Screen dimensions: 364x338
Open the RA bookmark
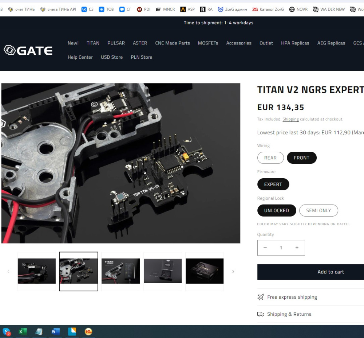pos(206,9)
